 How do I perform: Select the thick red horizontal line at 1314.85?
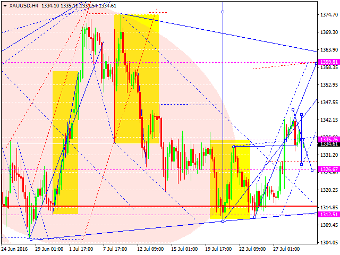(x=159, y=206)
